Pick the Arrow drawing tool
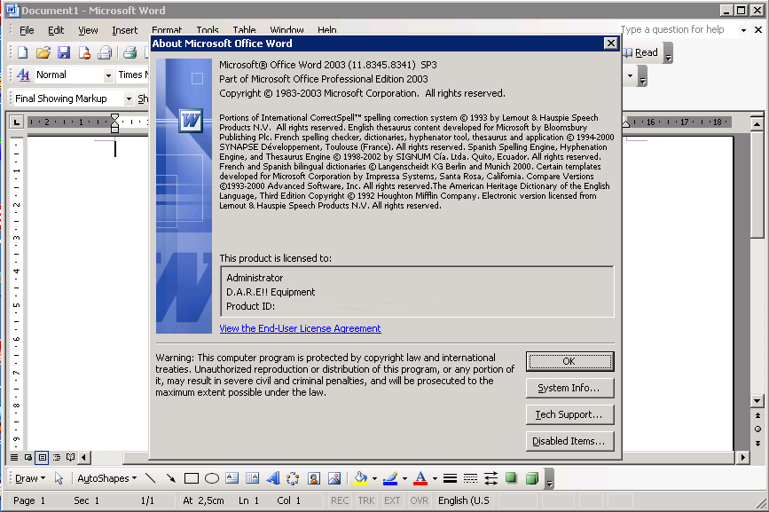The height and width of the screenshot is (512, 769). tap(170, 478)
